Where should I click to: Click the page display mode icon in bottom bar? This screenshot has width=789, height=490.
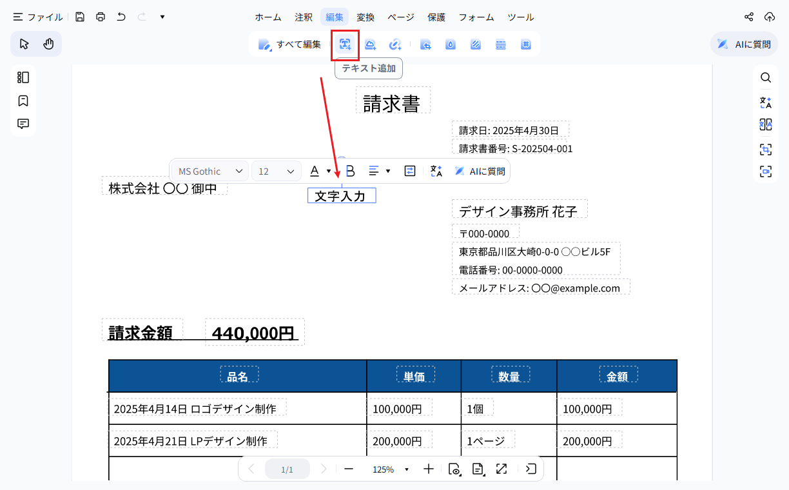tap(478, 469)
